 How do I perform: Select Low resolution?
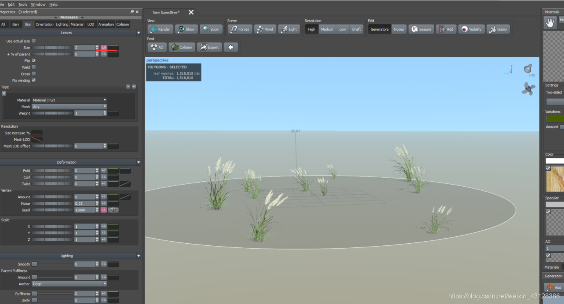343,29
